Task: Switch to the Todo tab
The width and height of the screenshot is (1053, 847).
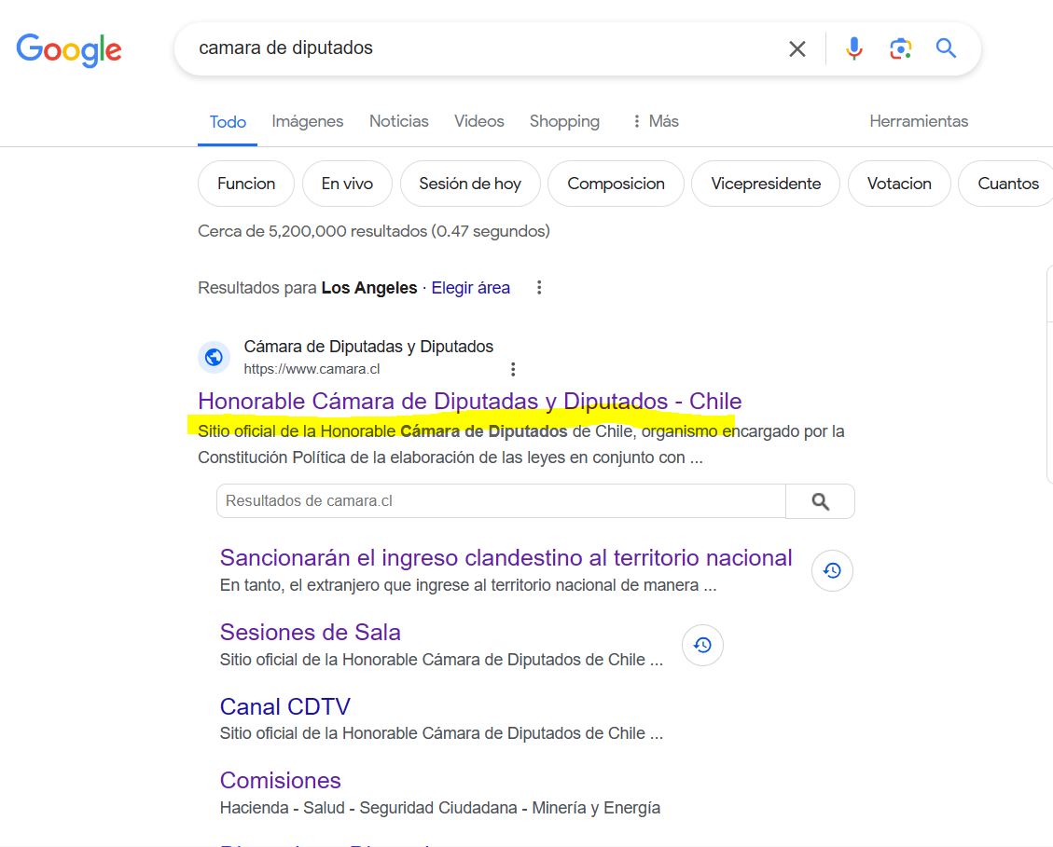Action: [x=228, y=122]
